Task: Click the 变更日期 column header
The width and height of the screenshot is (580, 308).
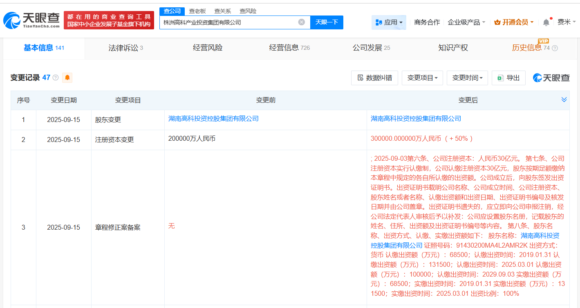Action: pos(64,100)
